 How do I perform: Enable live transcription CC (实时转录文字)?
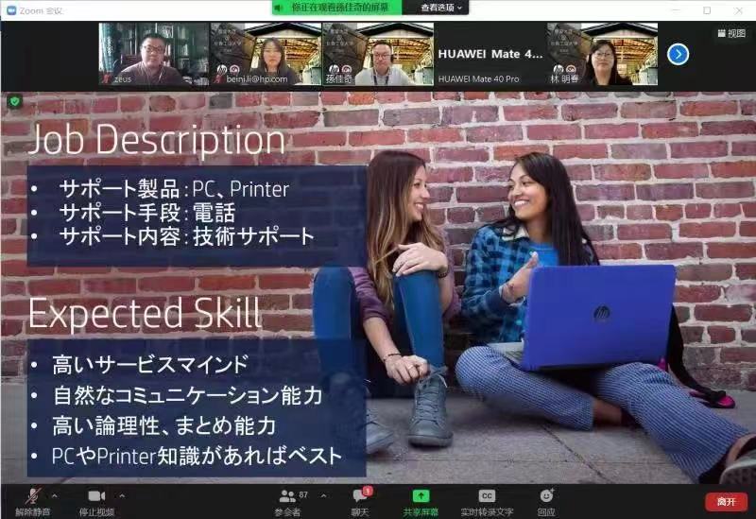coord(487,497)
